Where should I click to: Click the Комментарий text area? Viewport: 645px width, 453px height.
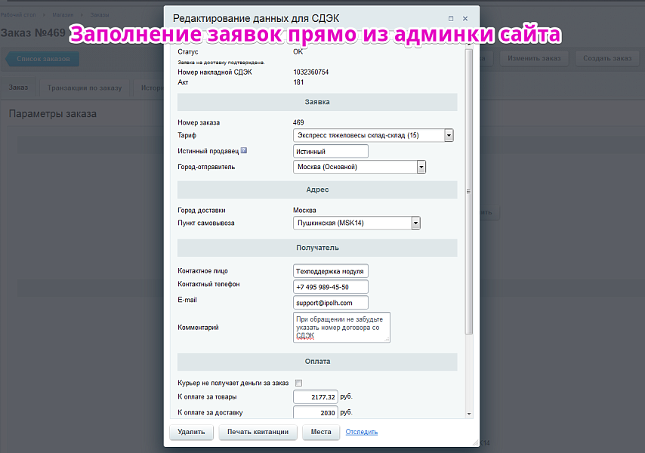click(340, 327)
